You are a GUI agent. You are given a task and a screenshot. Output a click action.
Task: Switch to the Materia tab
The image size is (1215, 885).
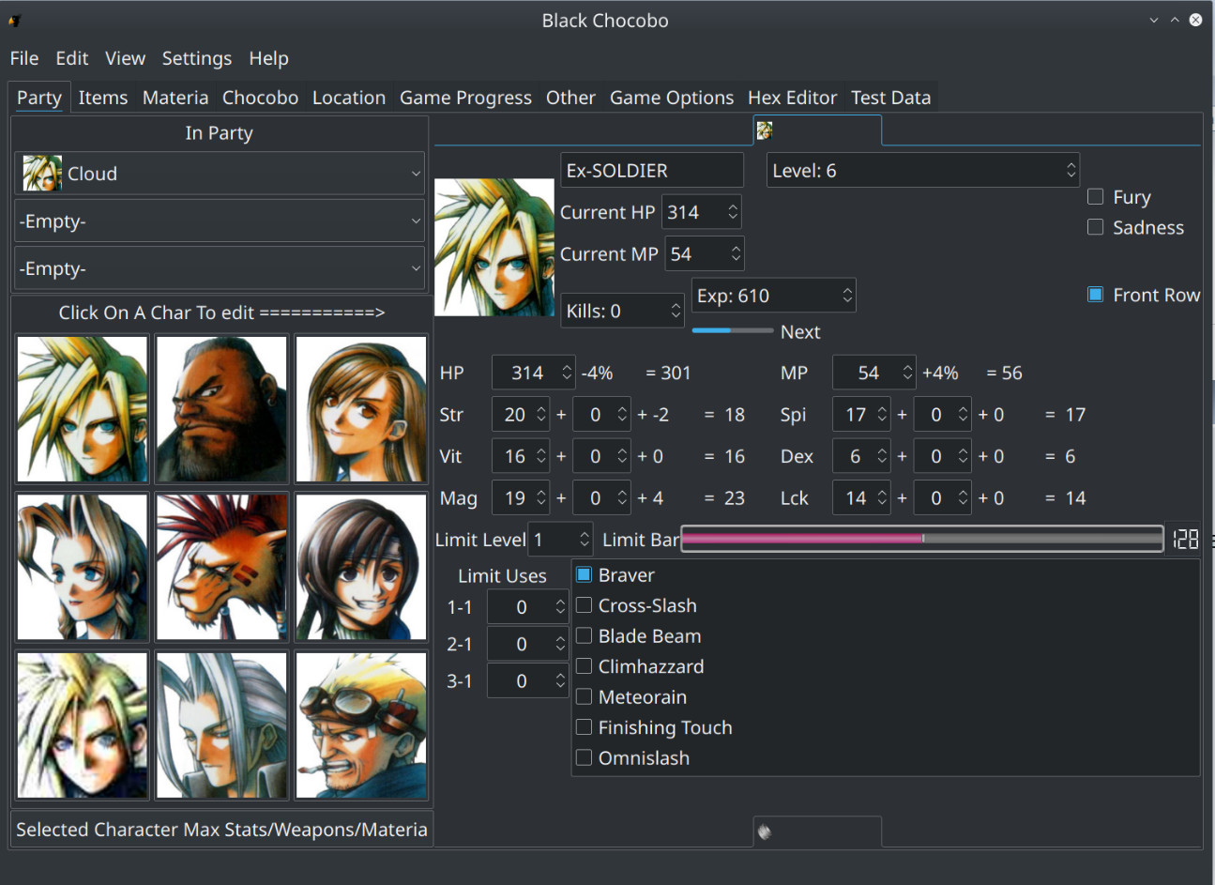tap(175, 98)
